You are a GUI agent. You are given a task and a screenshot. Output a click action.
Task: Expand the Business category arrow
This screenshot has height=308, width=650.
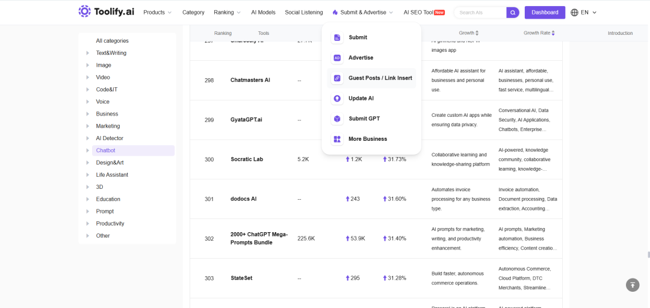pyautogui.click(x=87, y=114)
